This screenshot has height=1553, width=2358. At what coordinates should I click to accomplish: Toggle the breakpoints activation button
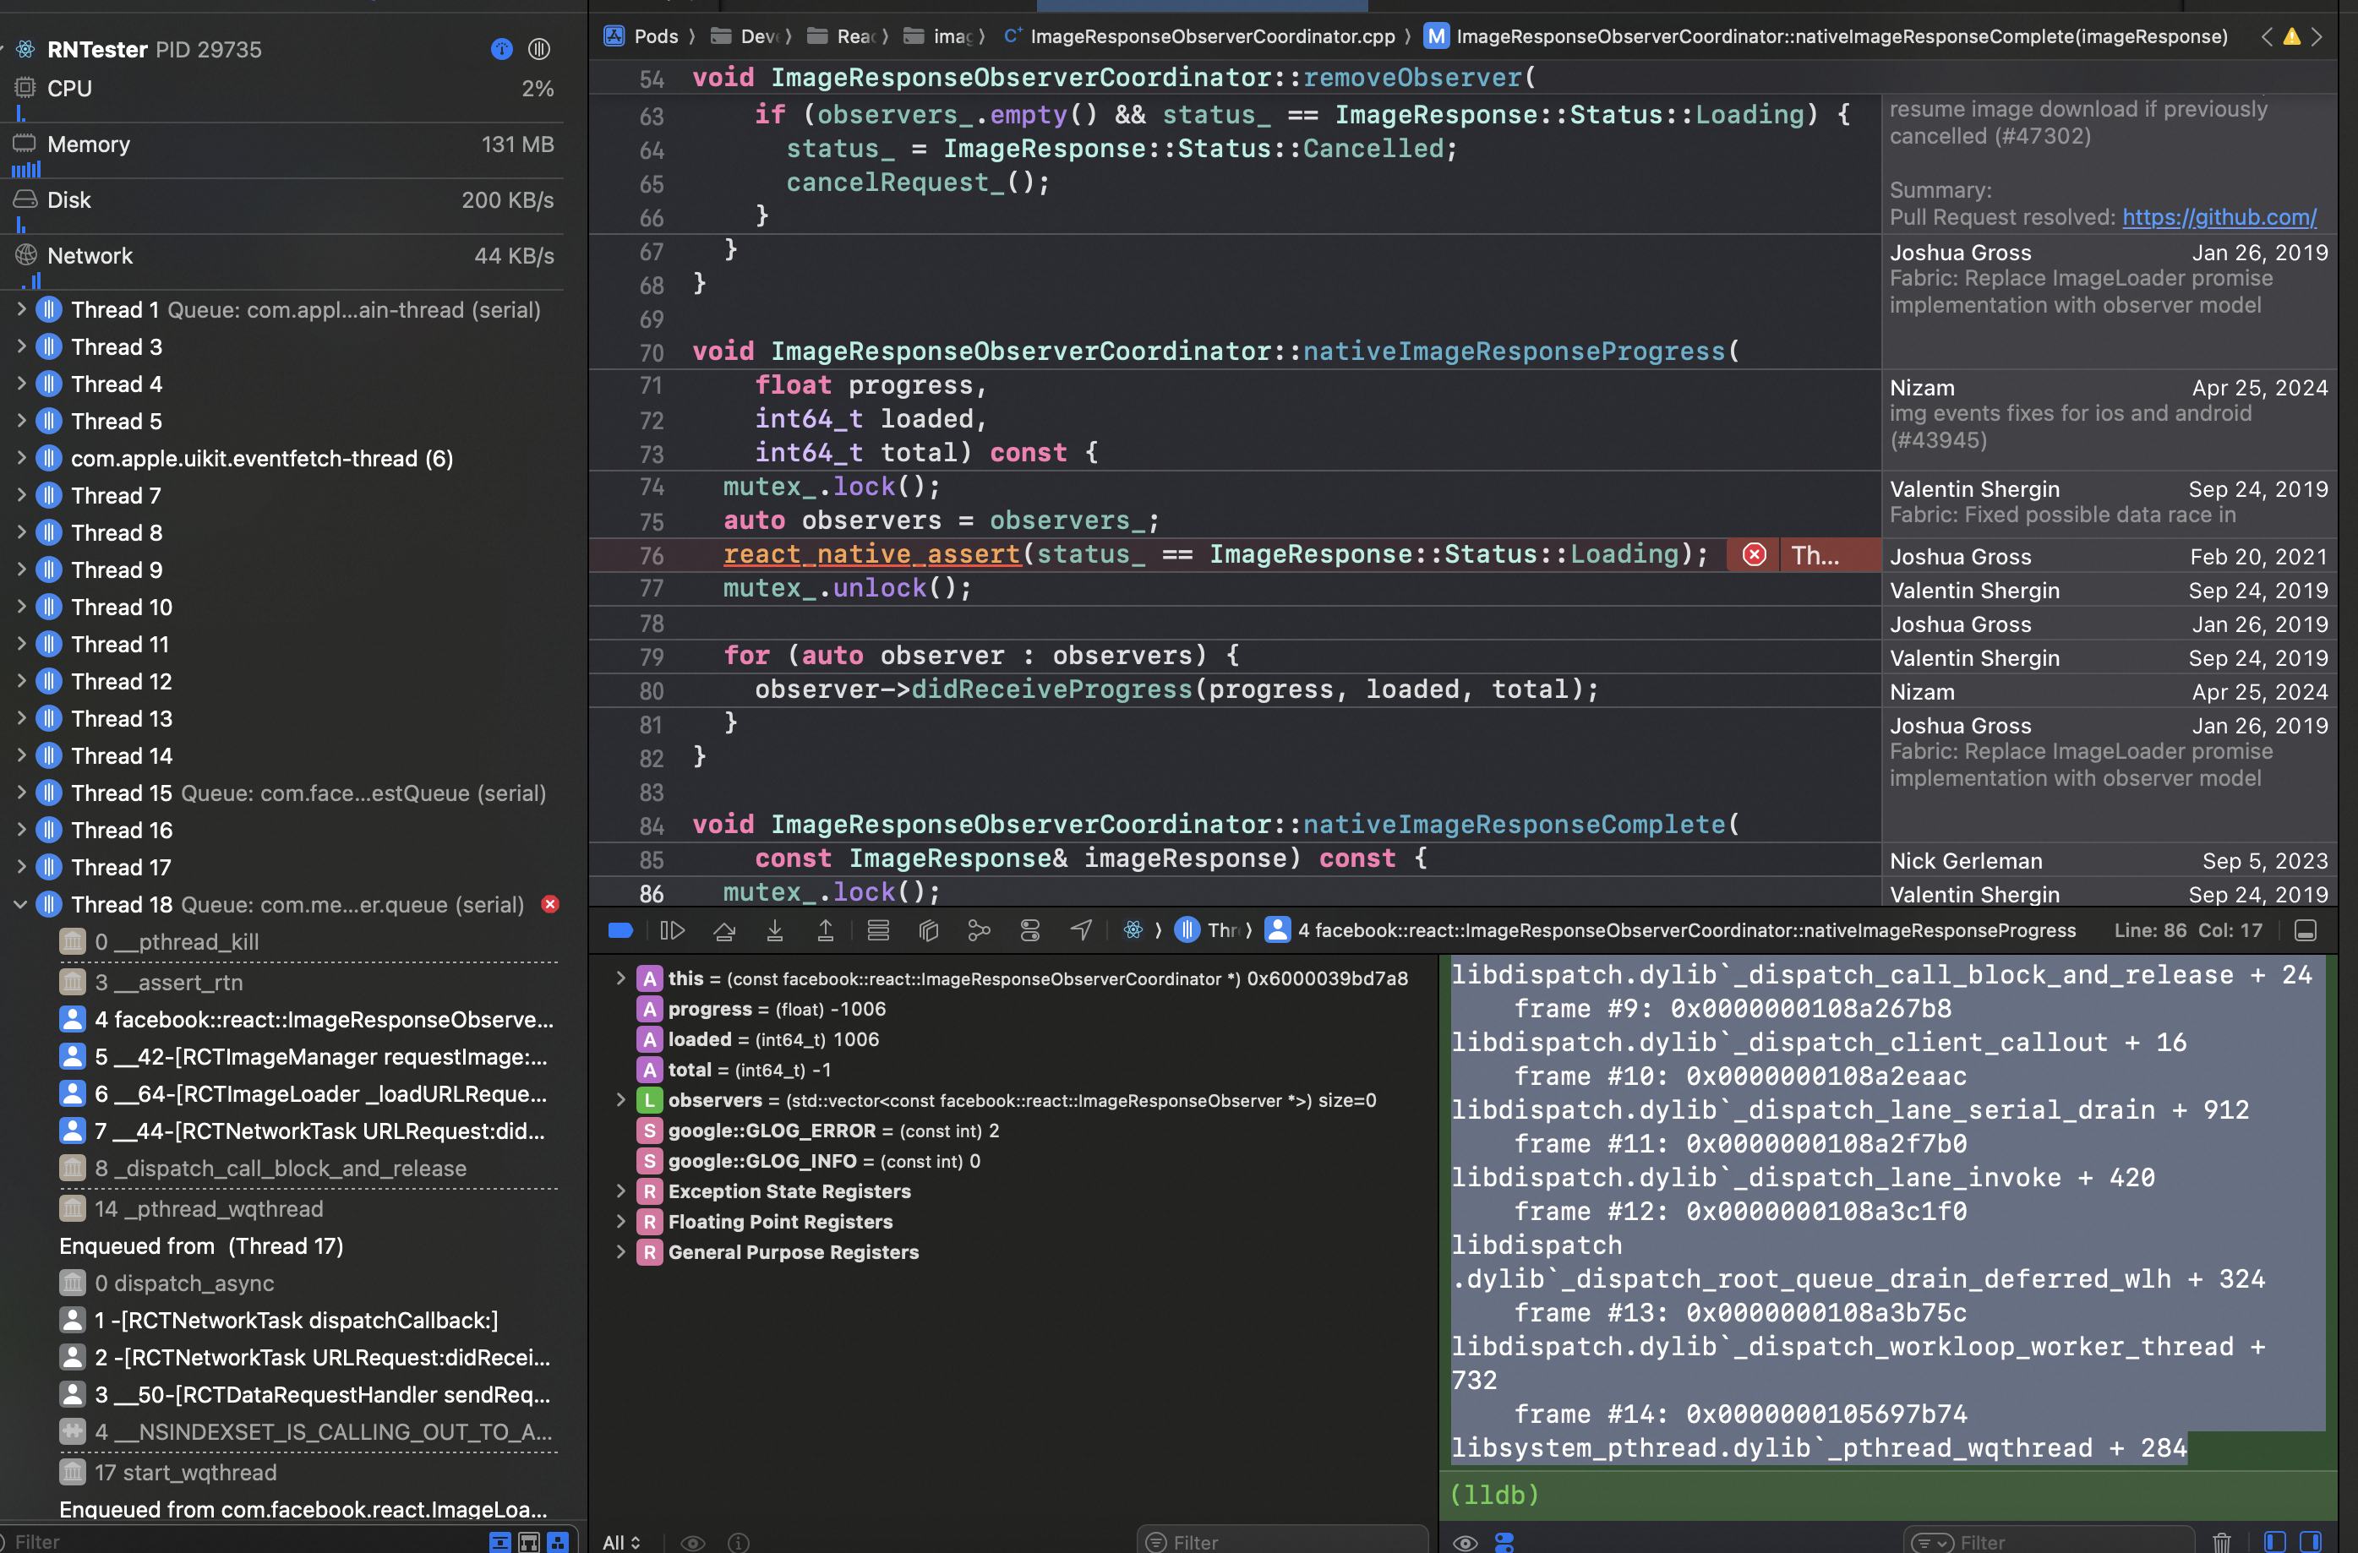coord(620,930)
